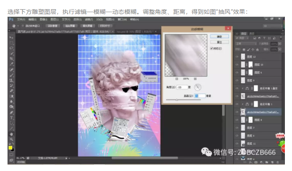The width and height of the screenshot is (292, 171).
Task: Click the angle input field showing -55
Action: tap(182, 87)
